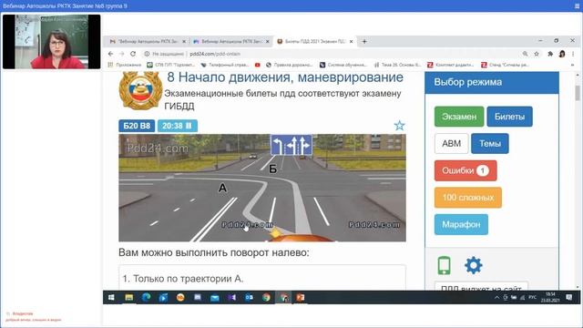This screenshot has width=583, height=328.
Task: Pause the 20:38 exam timer
Action: (x=189, y=126)
